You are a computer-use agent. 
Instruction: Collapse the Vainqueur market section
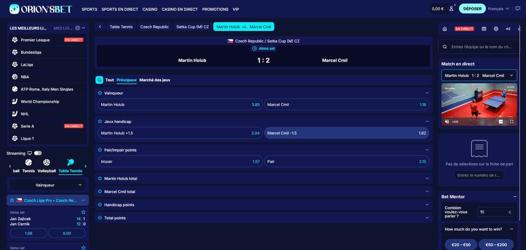click(427, 93)
